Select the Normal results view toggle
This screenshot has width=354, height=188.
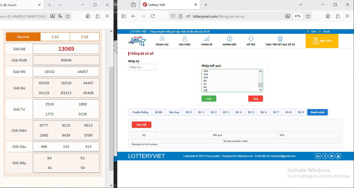click(x=23, y=37)
